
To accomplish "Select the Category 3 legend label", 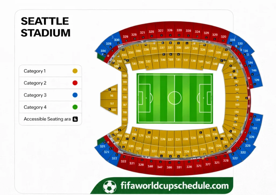I will click(35, 95).
